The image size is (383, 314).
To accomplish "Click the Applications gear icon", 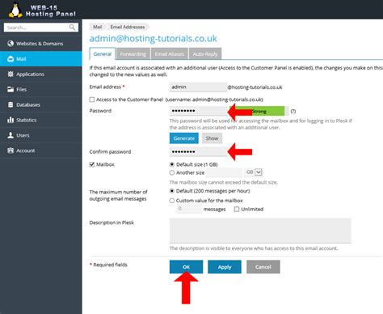I will point(11,74).
